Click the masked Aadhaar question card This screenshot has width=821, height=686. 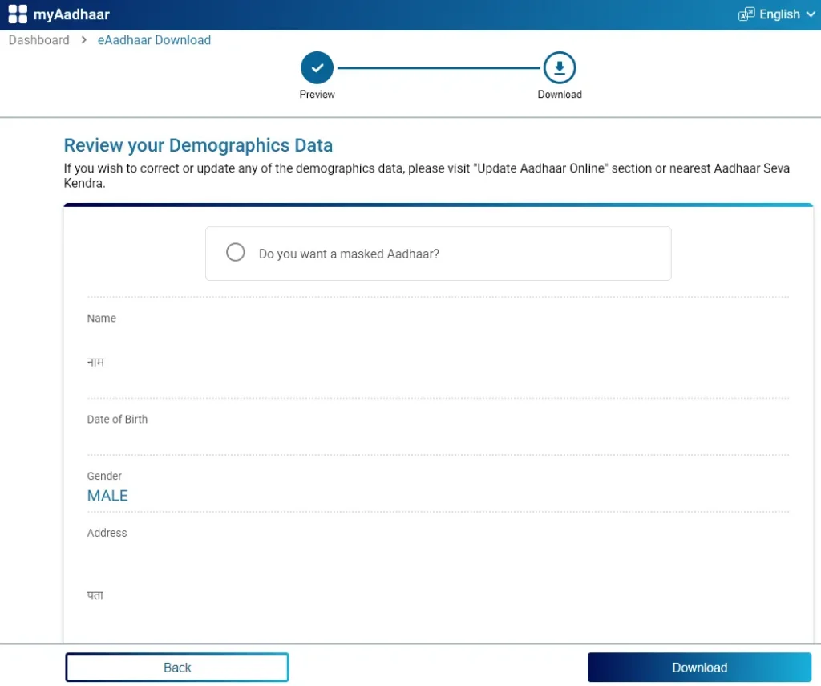click(x=439, y=253)
